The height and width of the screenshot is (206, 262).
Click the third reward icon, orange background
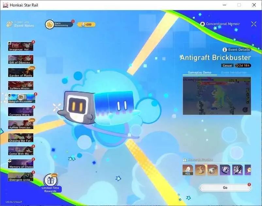213,170
